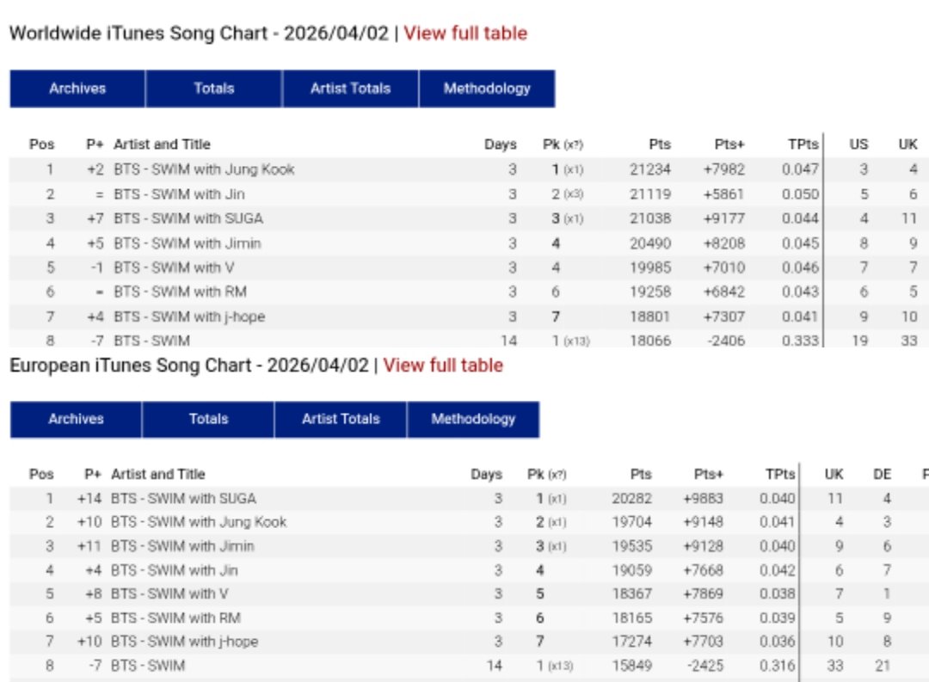Open Artist Totals under Worldwide chart
This screenshot has height=682, width=929.
[350, 89]
